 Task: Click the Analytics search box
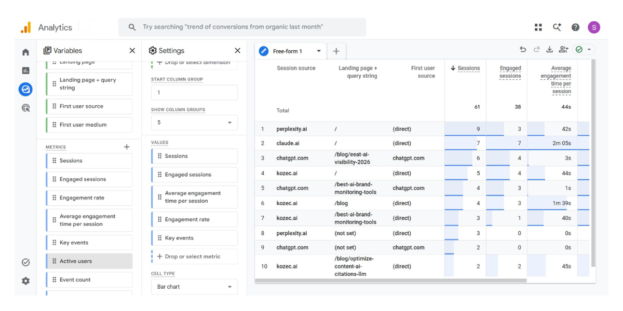pos(242,27)
